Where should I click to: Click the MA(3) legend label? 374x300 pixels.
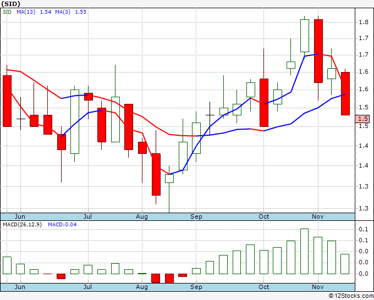coord(63,12)
